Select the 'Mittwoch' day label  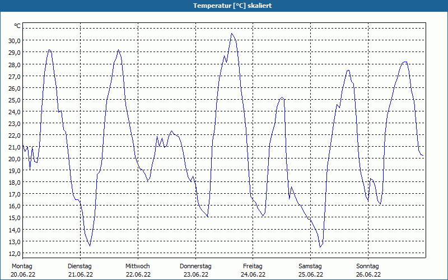[137, 266]
